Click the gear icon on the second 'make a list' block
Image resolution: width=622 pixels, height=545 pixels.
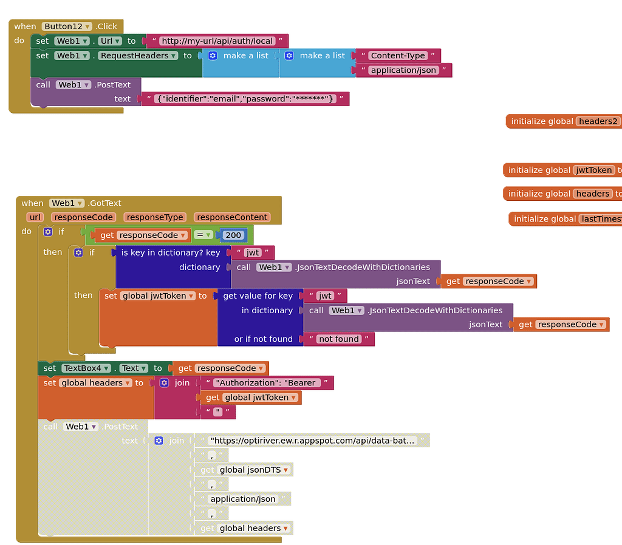(289, 56)
